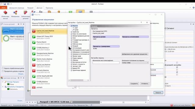The width and height of the screenshot is (195, 109).
Task: Click the Save icon in quick access toolbar
Action: (x=5, y=4)
